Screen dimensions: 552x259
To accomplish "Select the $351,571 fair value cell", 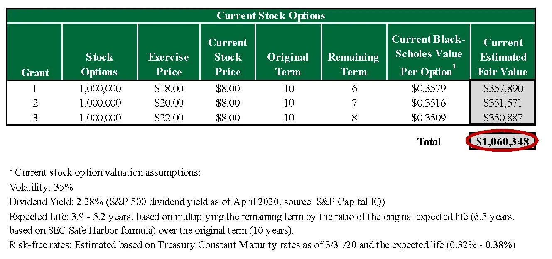I will pyautogui.click(x=503, y=103).
